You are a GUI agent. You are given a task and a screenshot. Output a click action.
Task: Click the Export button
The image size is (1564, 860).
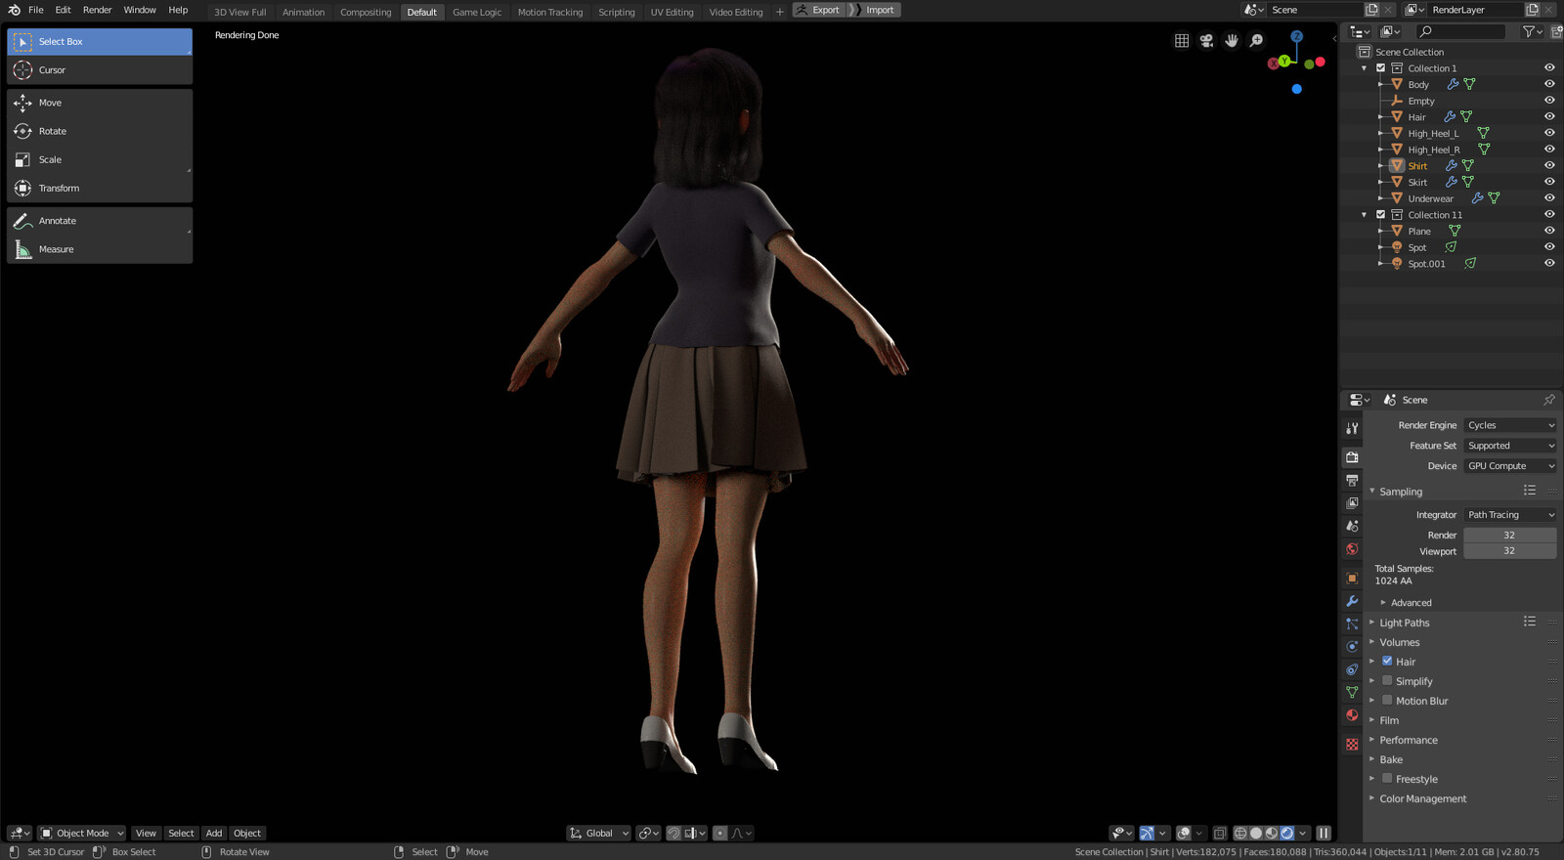[x=818, y=10]
